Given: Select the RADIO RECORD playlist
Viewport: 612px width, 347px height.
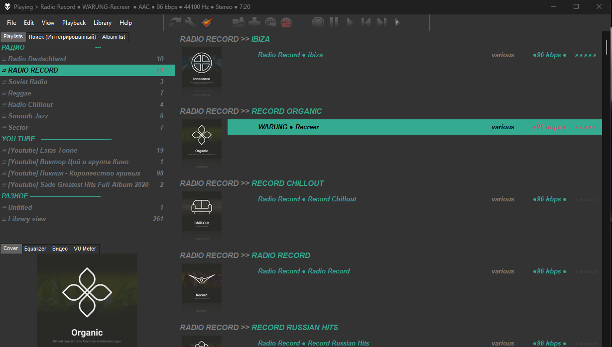Looking at the screenshot, I should [x=87, y=70].
